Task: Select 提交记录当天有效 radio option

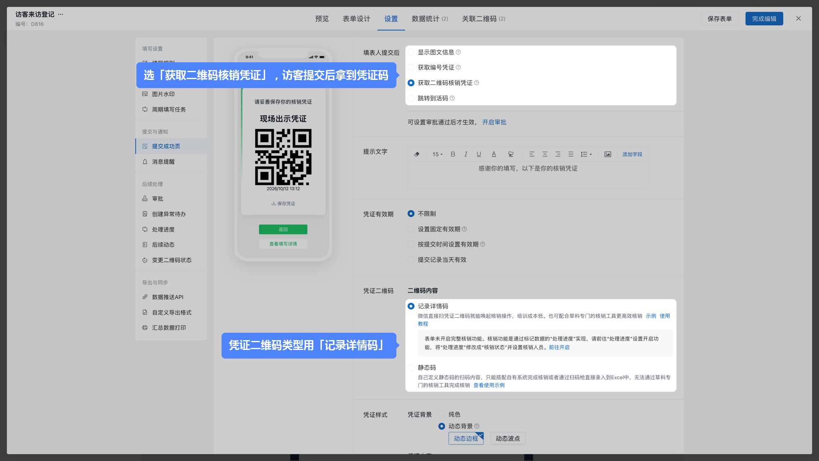Action: (x=411, y=260)
